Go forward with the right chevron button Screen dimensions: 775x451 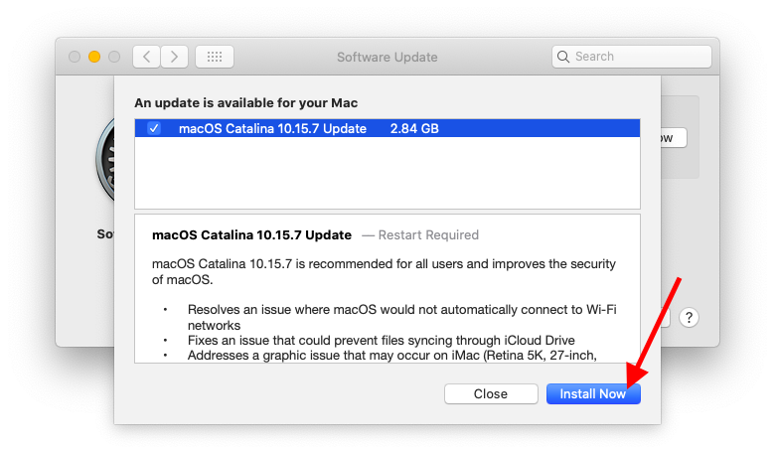pyautogui.click(x=175, y=57)
